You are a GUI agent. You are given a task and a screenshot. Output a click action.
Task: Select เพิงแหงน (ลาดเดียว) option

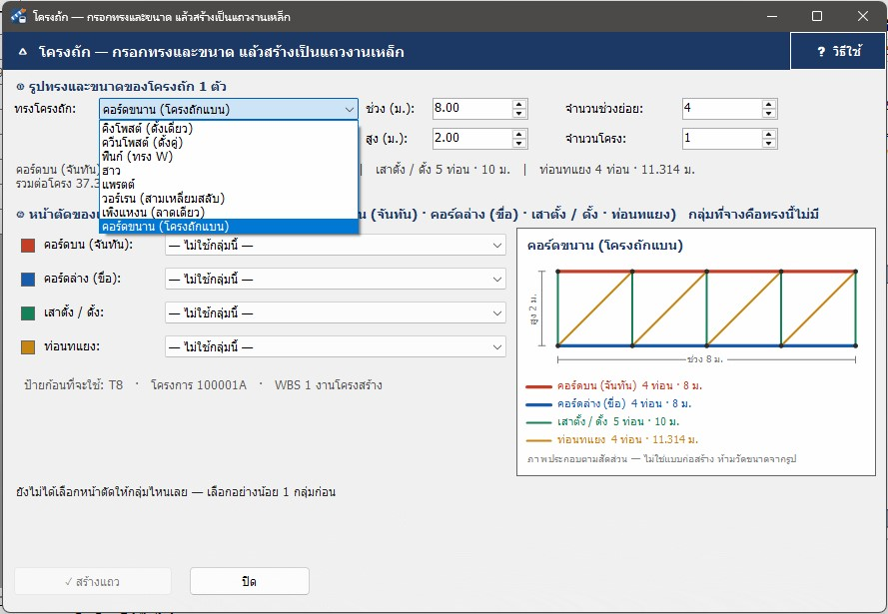[229, 213]
